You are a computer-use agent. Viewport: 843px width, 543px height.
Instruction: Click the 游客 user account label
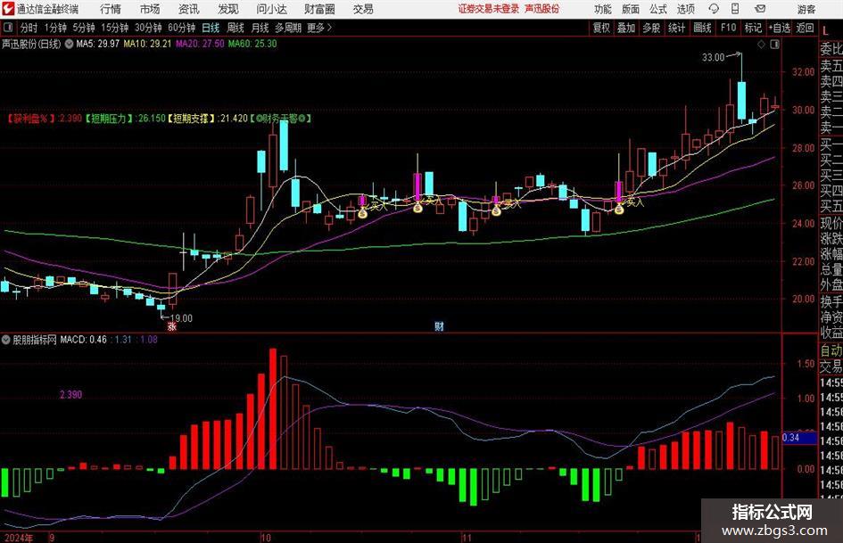click(806, 9)
